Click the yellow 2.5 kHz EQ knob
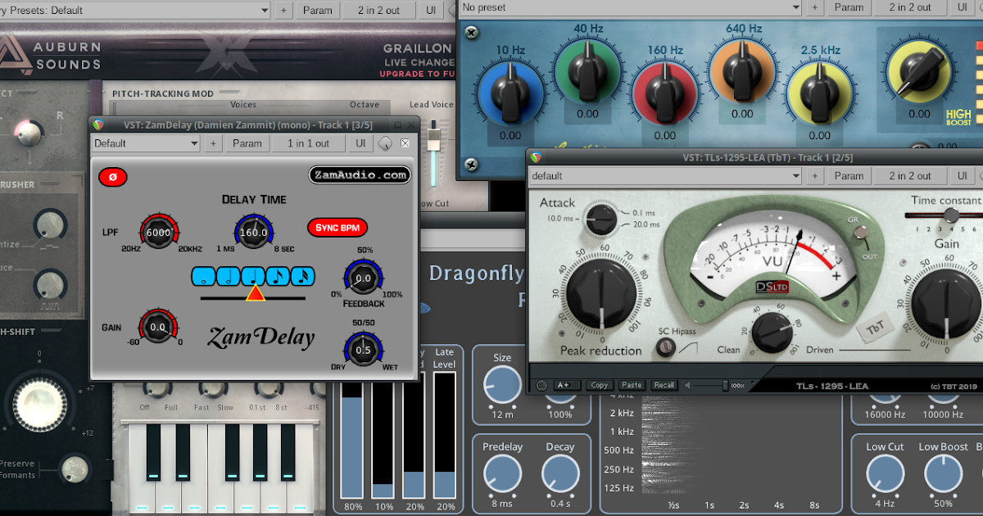 (821, 92)
